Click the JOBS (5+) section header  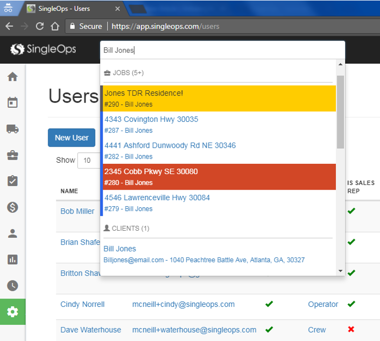tap(123, 73)
